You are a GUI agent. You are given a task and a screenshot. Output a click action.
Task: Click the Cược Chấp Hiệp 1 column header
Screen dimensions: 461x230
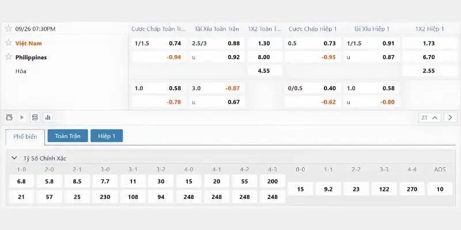pyautogui.click(x=312, y=29)
